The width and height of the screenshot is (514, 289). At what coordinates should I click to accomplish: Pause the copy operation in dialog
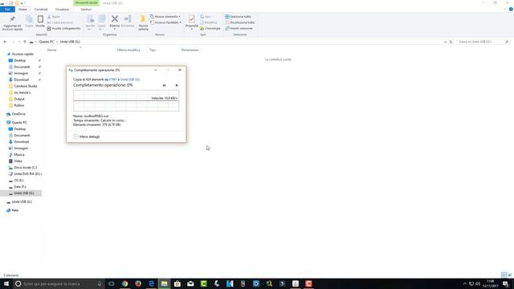[164, 86]
